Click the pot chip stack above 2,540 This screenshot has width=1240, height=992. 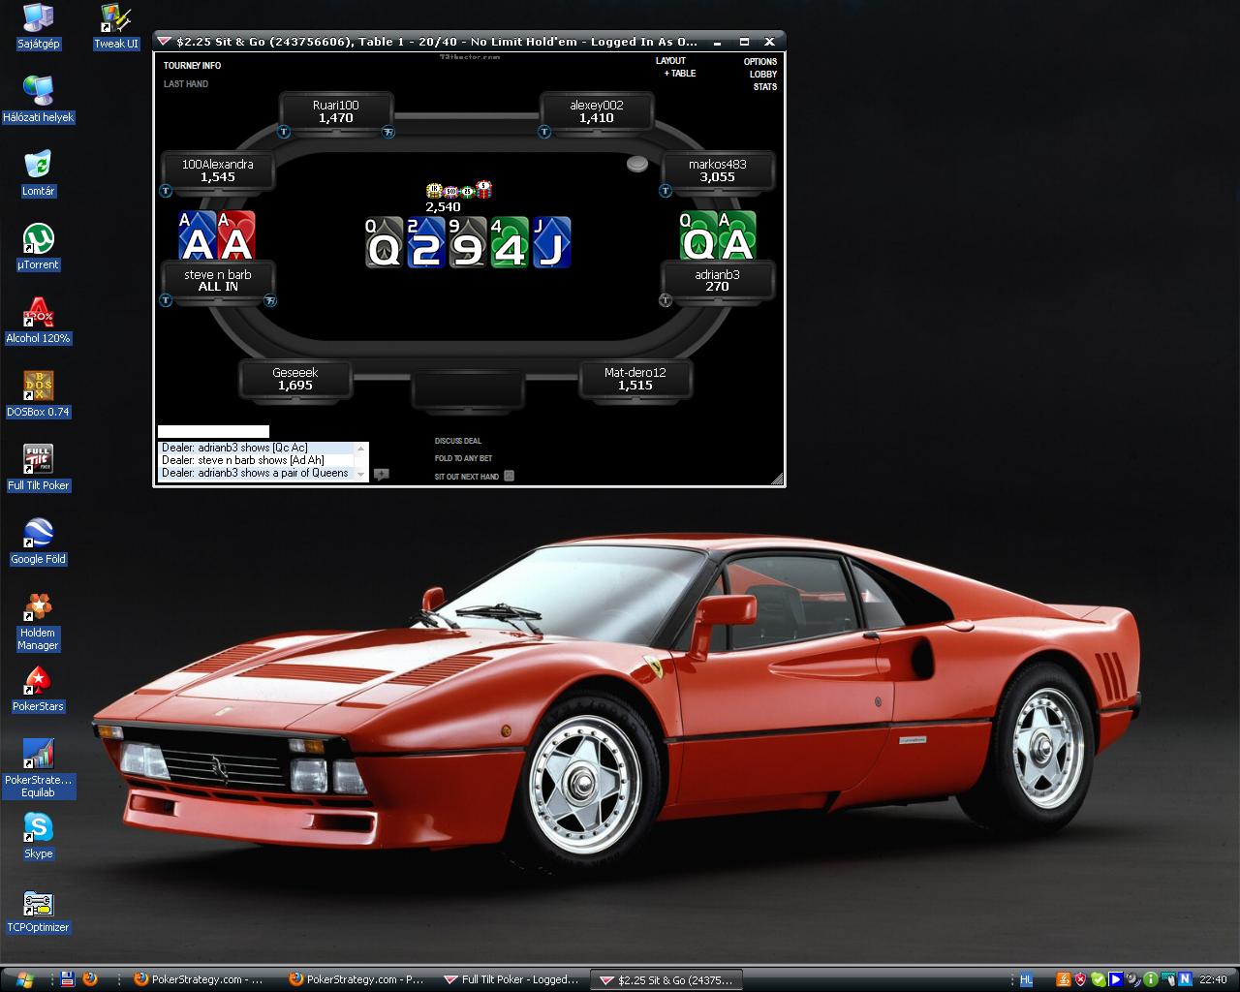point(459,190)
